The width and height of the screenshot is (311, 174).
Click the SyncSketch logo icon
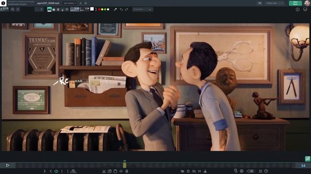point(3,3)
